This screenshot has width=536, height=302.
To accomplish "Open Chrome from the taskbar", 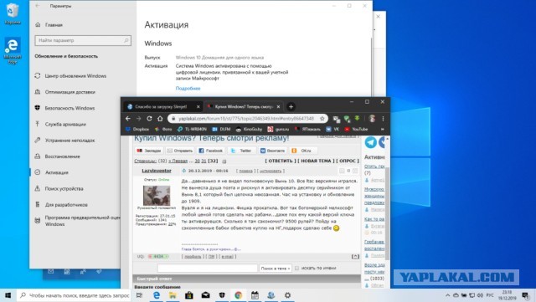I will tap(238, 295).
